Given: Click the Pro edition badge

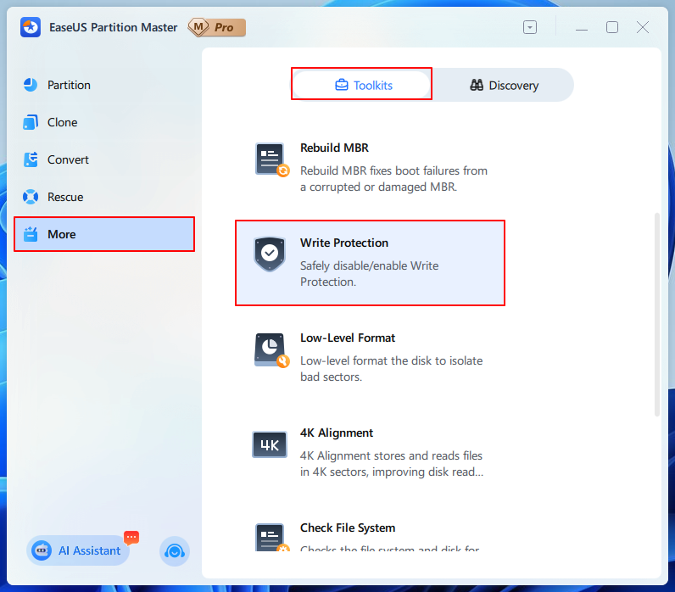Looking at the screenshot, I should [215, 27].
